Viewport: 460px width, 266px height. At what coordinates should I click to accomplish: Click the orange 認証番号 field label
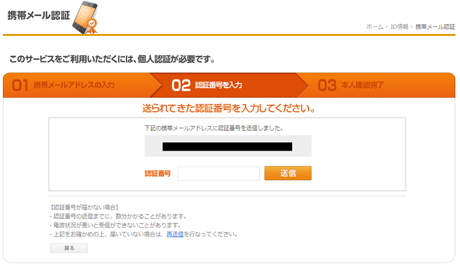tap(158, 174)
